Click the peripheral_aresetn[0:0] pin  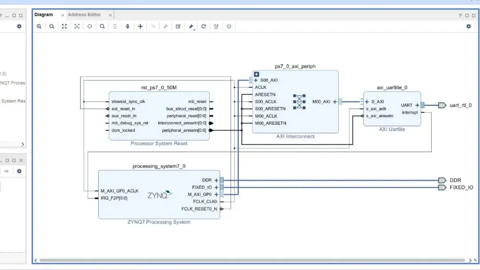184,130
